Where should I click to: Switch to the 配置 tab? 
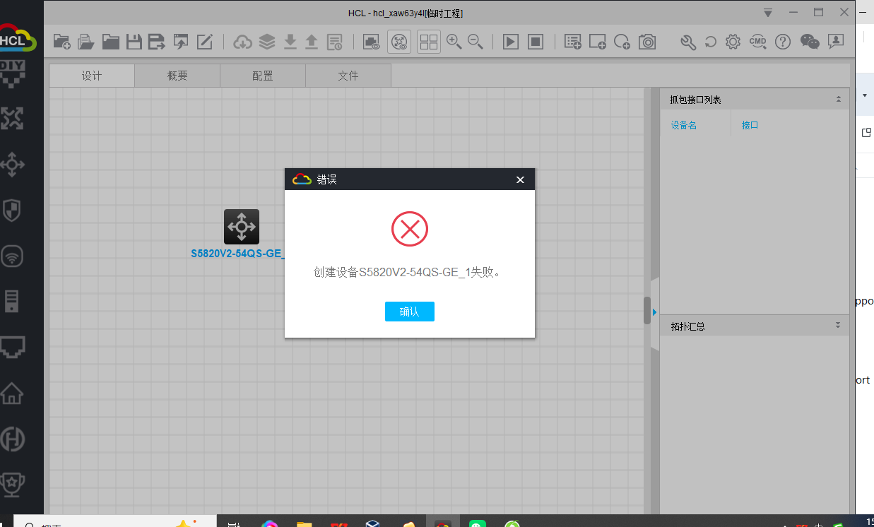tap(262, 76)
